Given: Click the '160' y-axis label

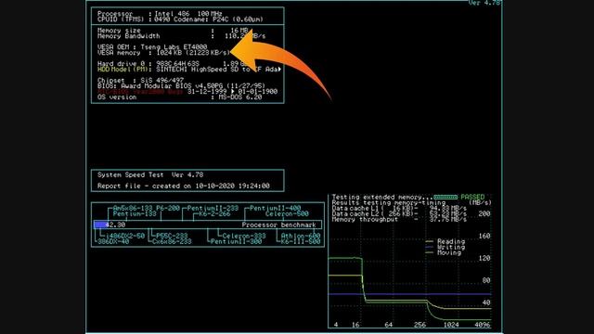Looking at the screenshot, I should click(x=484, y=236).
